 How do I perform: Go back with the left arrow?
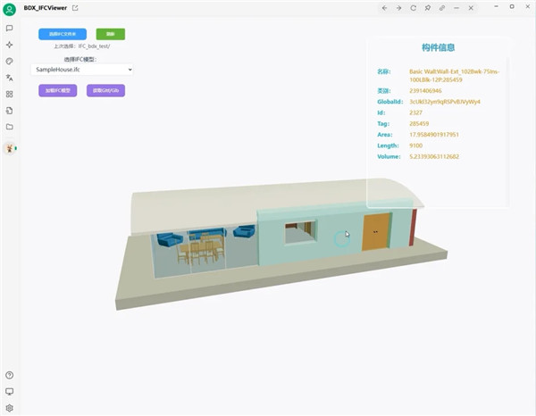point(383,7)
